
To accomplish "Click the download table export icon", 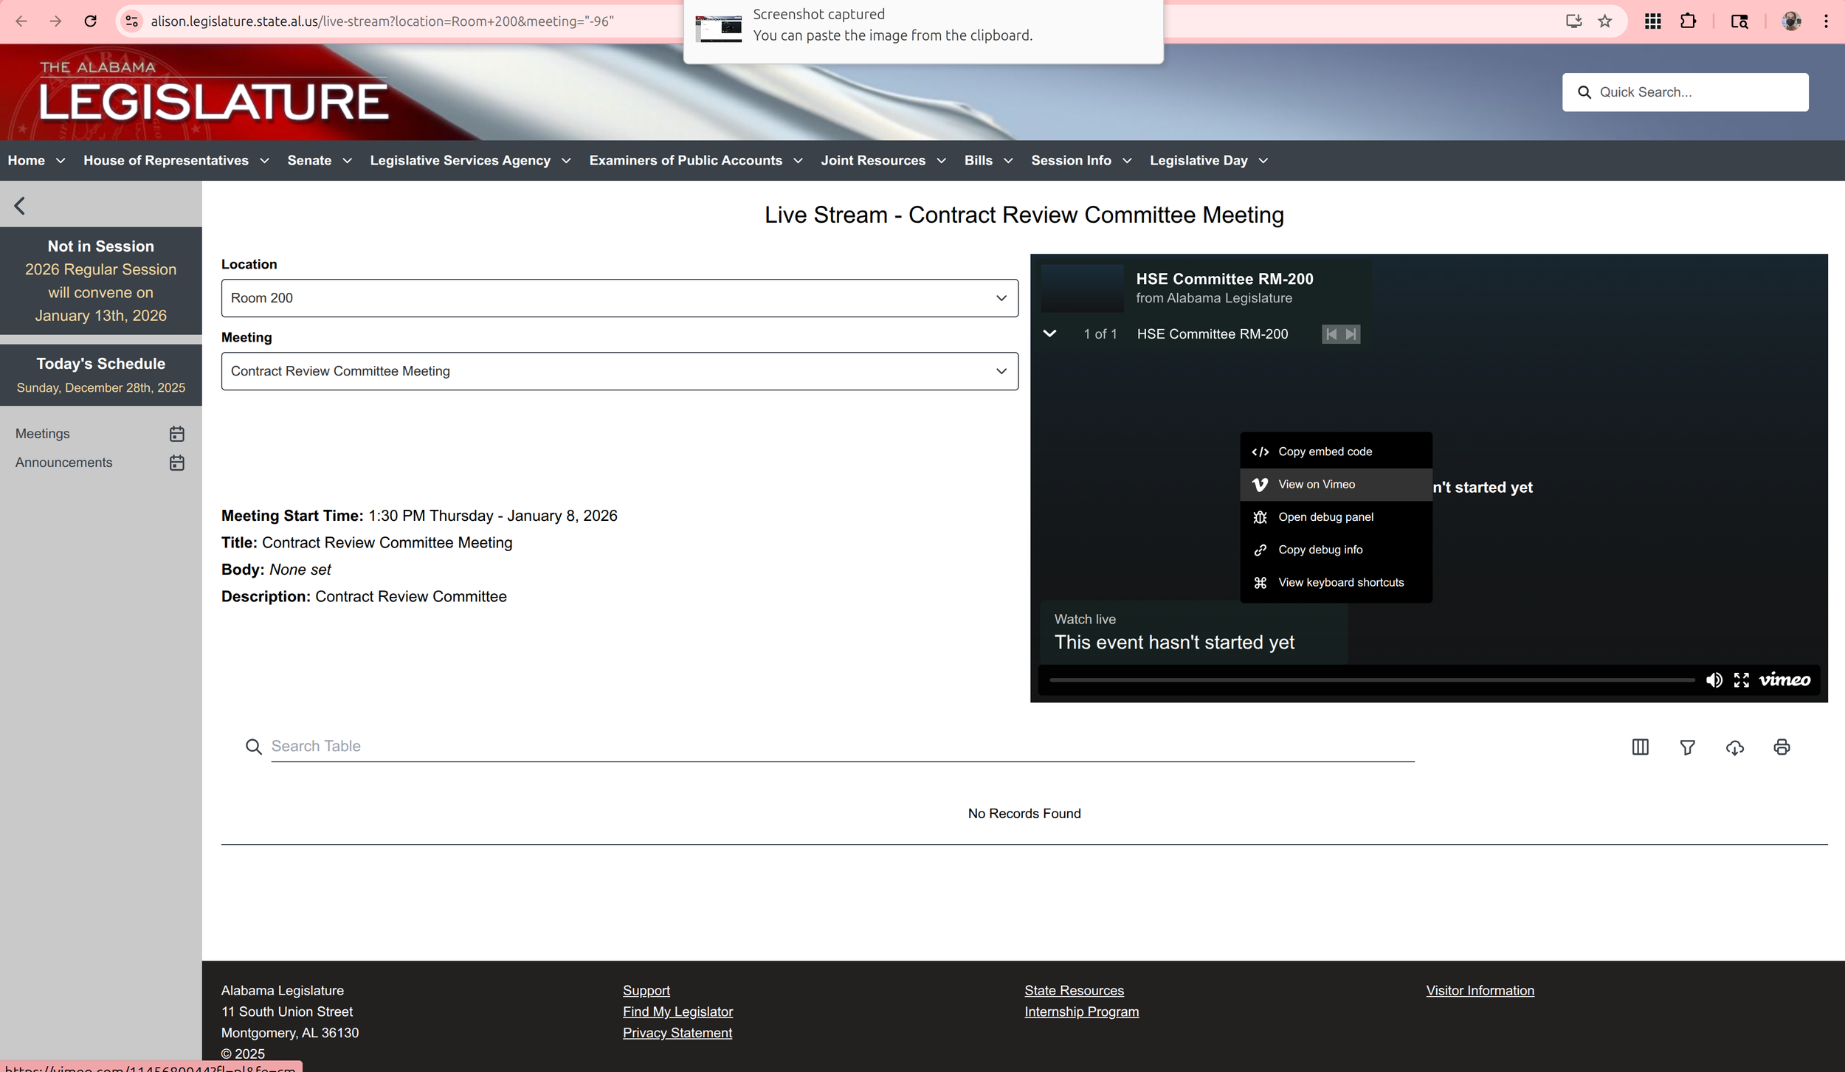I will coord(1734,747).
